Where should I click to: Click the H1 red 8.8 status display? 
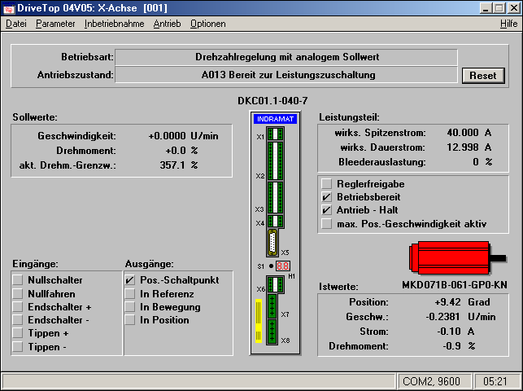[x=283, y=266]
